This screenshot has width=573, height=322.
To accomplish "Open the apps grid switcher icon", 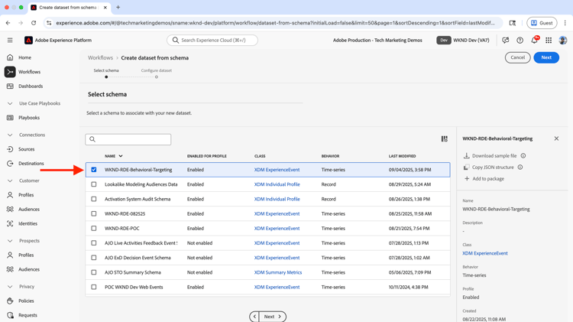I will coord(549,41).
